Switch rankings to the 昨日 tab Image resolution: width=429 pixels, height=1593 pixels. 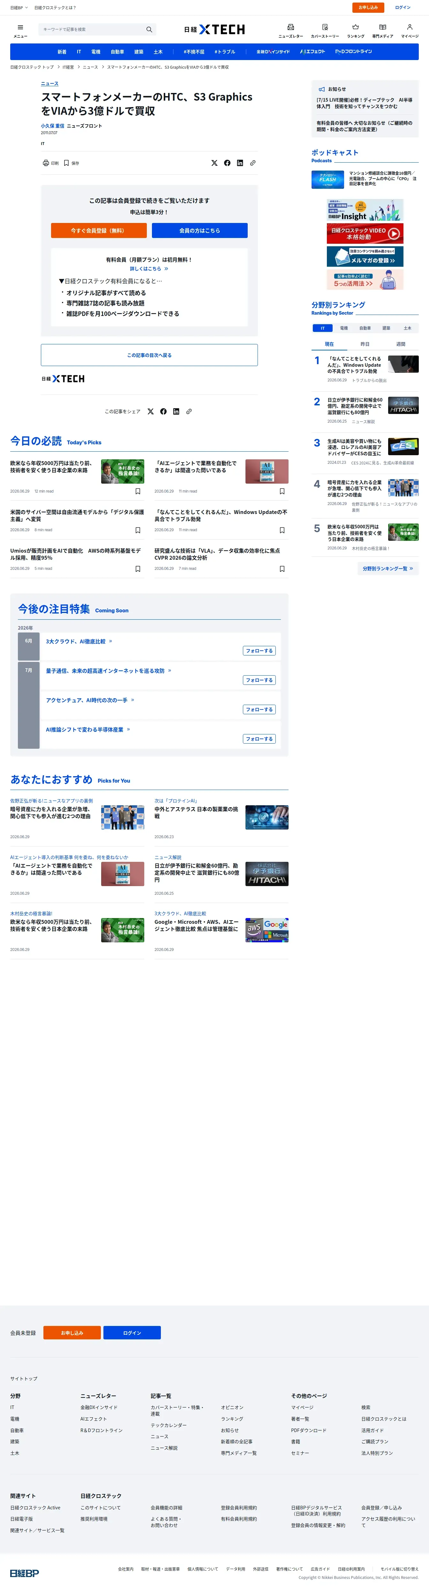tap(365, 344)
